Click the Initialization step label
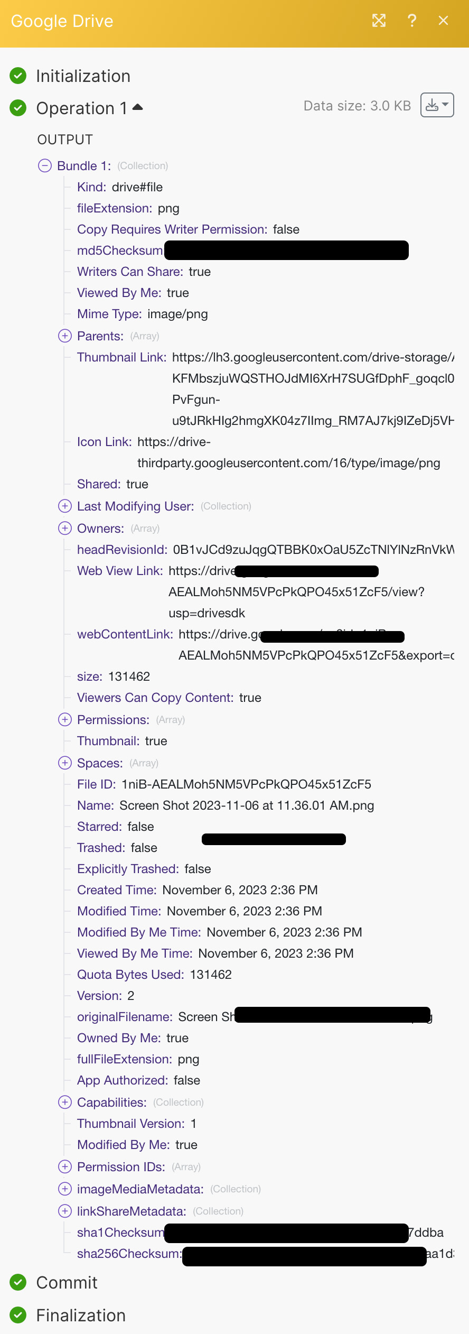Viewport: 469px width, 1334px height. click(83, 76)
